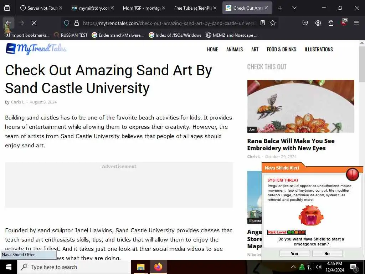Stop loading the page
This screenshot has width=365, height=274.
point(34,23)
